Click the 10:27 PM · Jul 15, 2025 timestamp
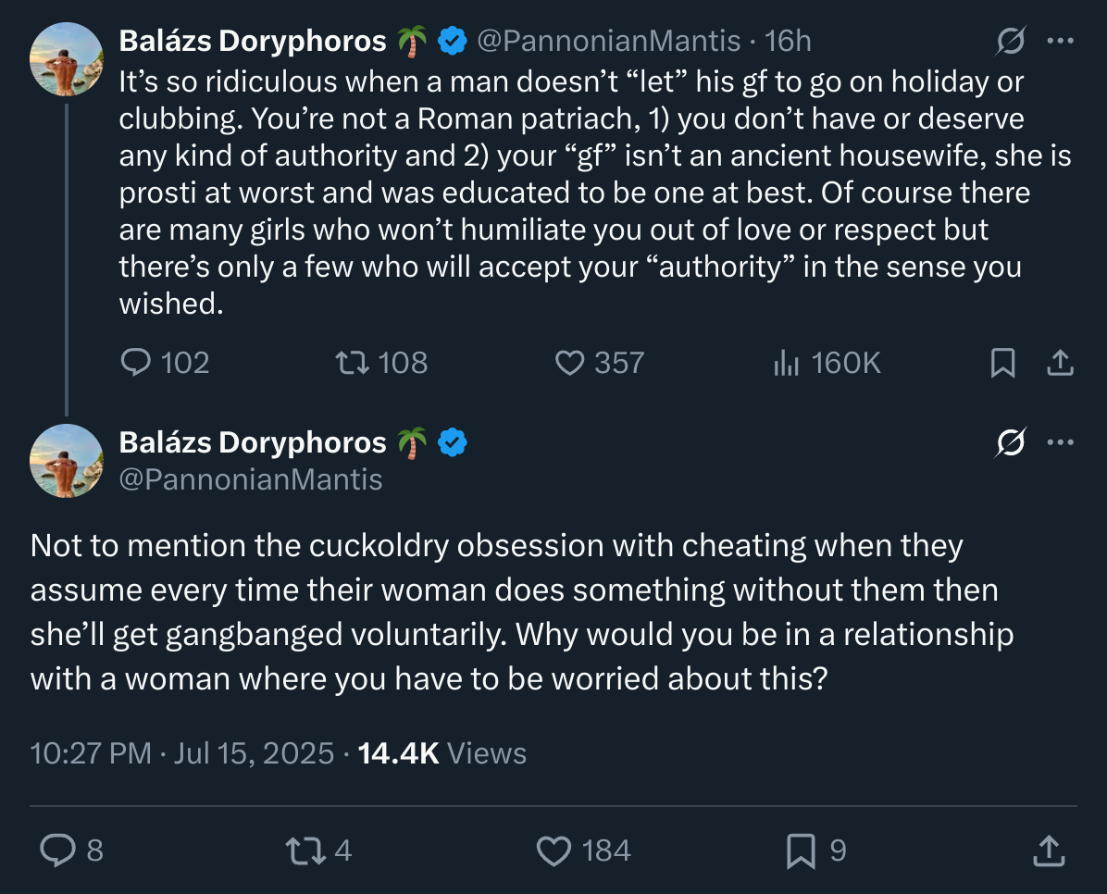 (x=181, y=753)
